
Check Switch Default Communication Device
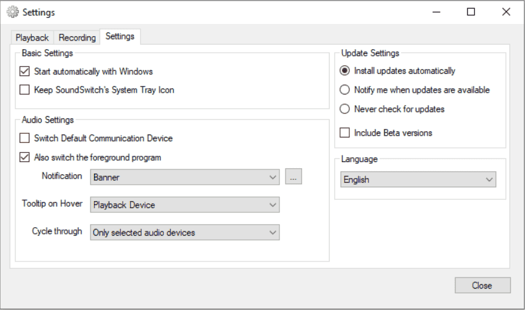click(25, 138)
